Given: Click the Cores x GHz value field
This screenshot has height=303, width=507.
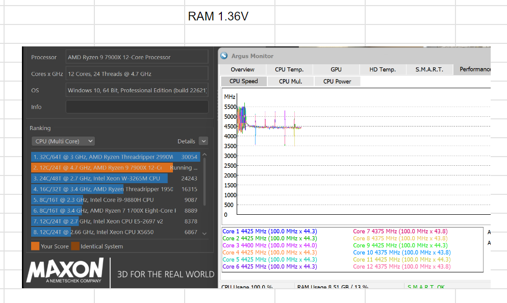Looking at the screenshot, I should tap(137, 74).
